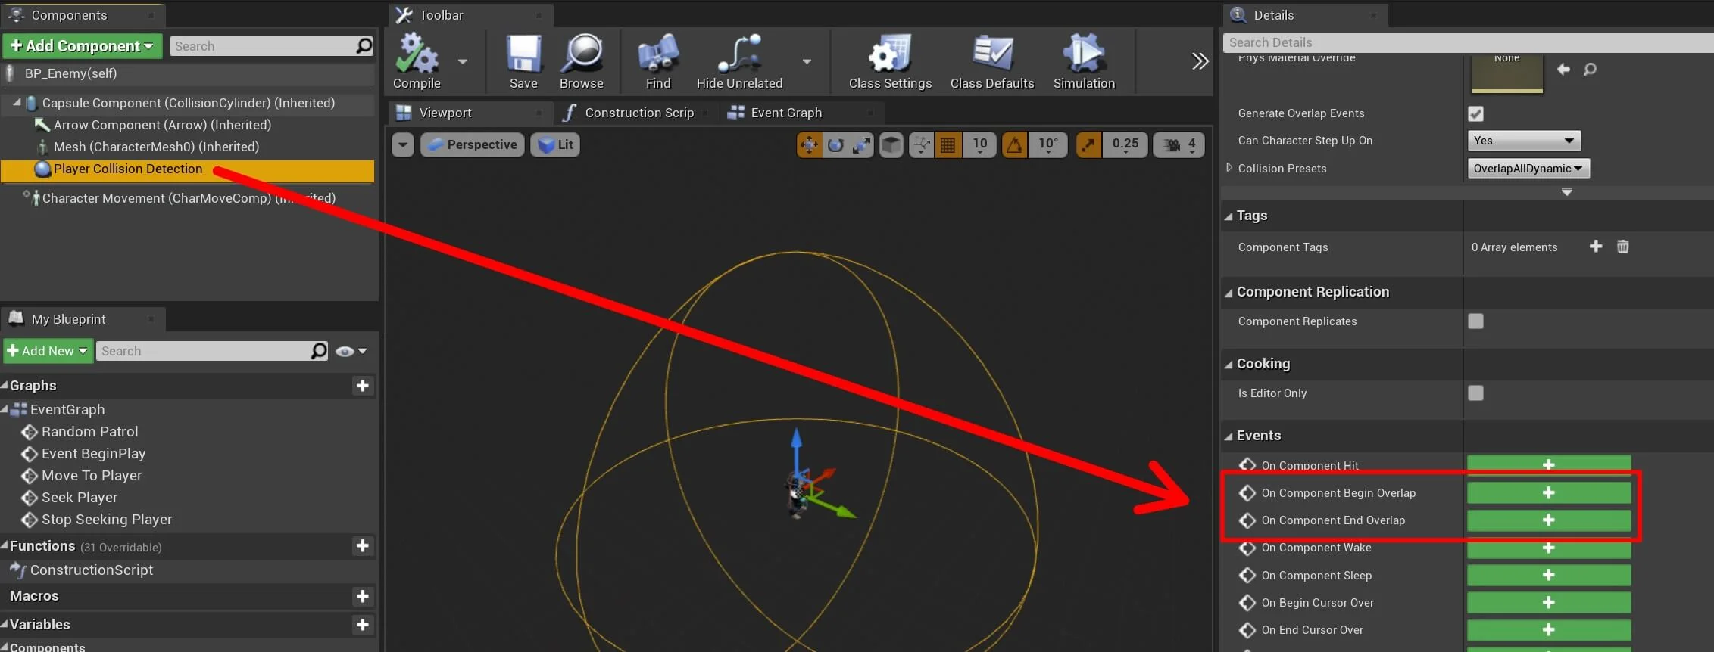
Task: Browse Phys Material magnifier icon
Action: 1590,70
